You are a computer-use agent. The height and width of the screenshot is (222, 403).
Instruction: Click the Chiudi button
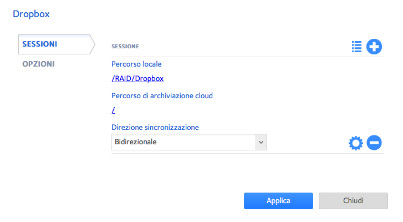tap(353, 201)
